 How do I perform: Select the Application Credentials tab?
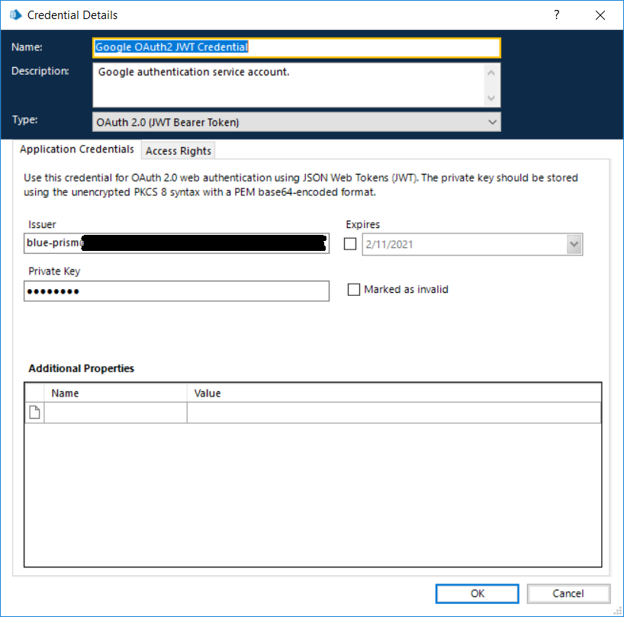tap(77, 149)
